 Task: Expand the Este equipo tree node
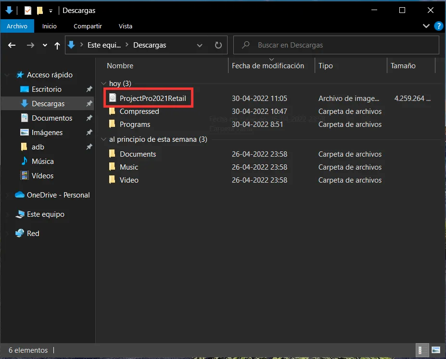coord(7,214)
